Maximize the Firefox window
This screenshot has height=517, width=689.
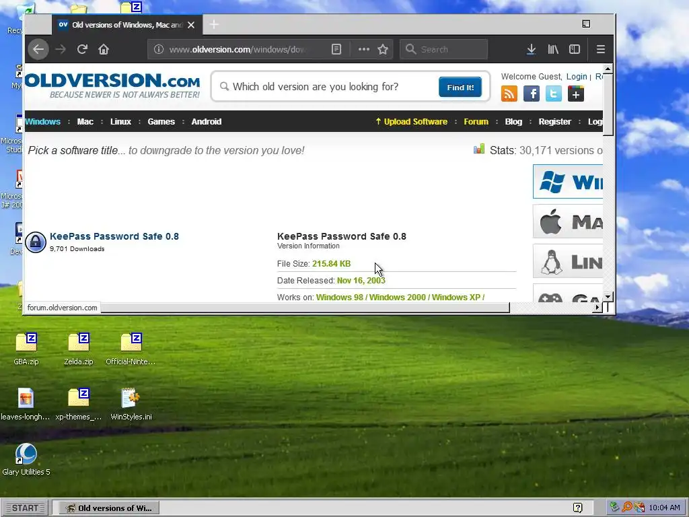pos(586,24)
